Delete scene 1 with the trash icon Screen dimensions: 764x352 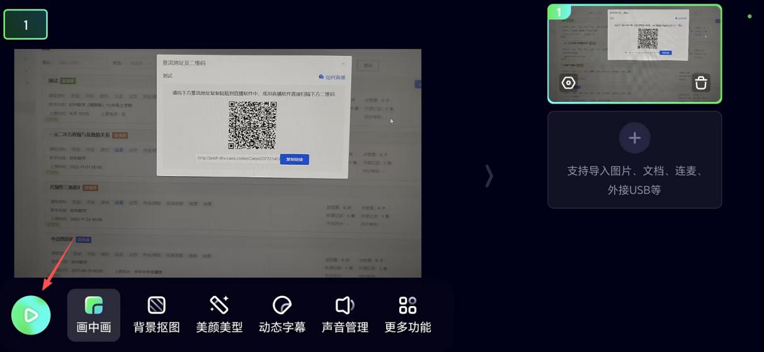[701, 83]
